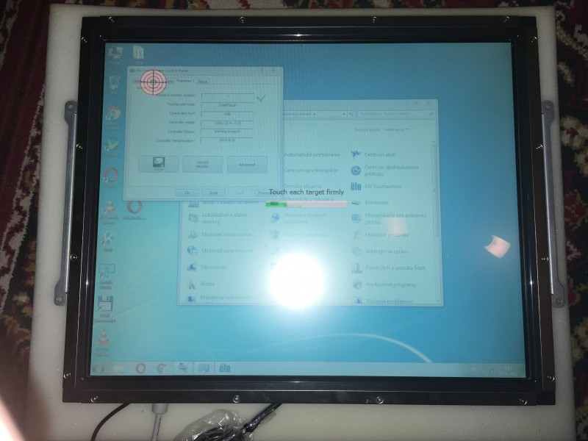This screenshot has height=441, width=588.
Task: Click the Advanced button
Action: (x=247, y=165)
